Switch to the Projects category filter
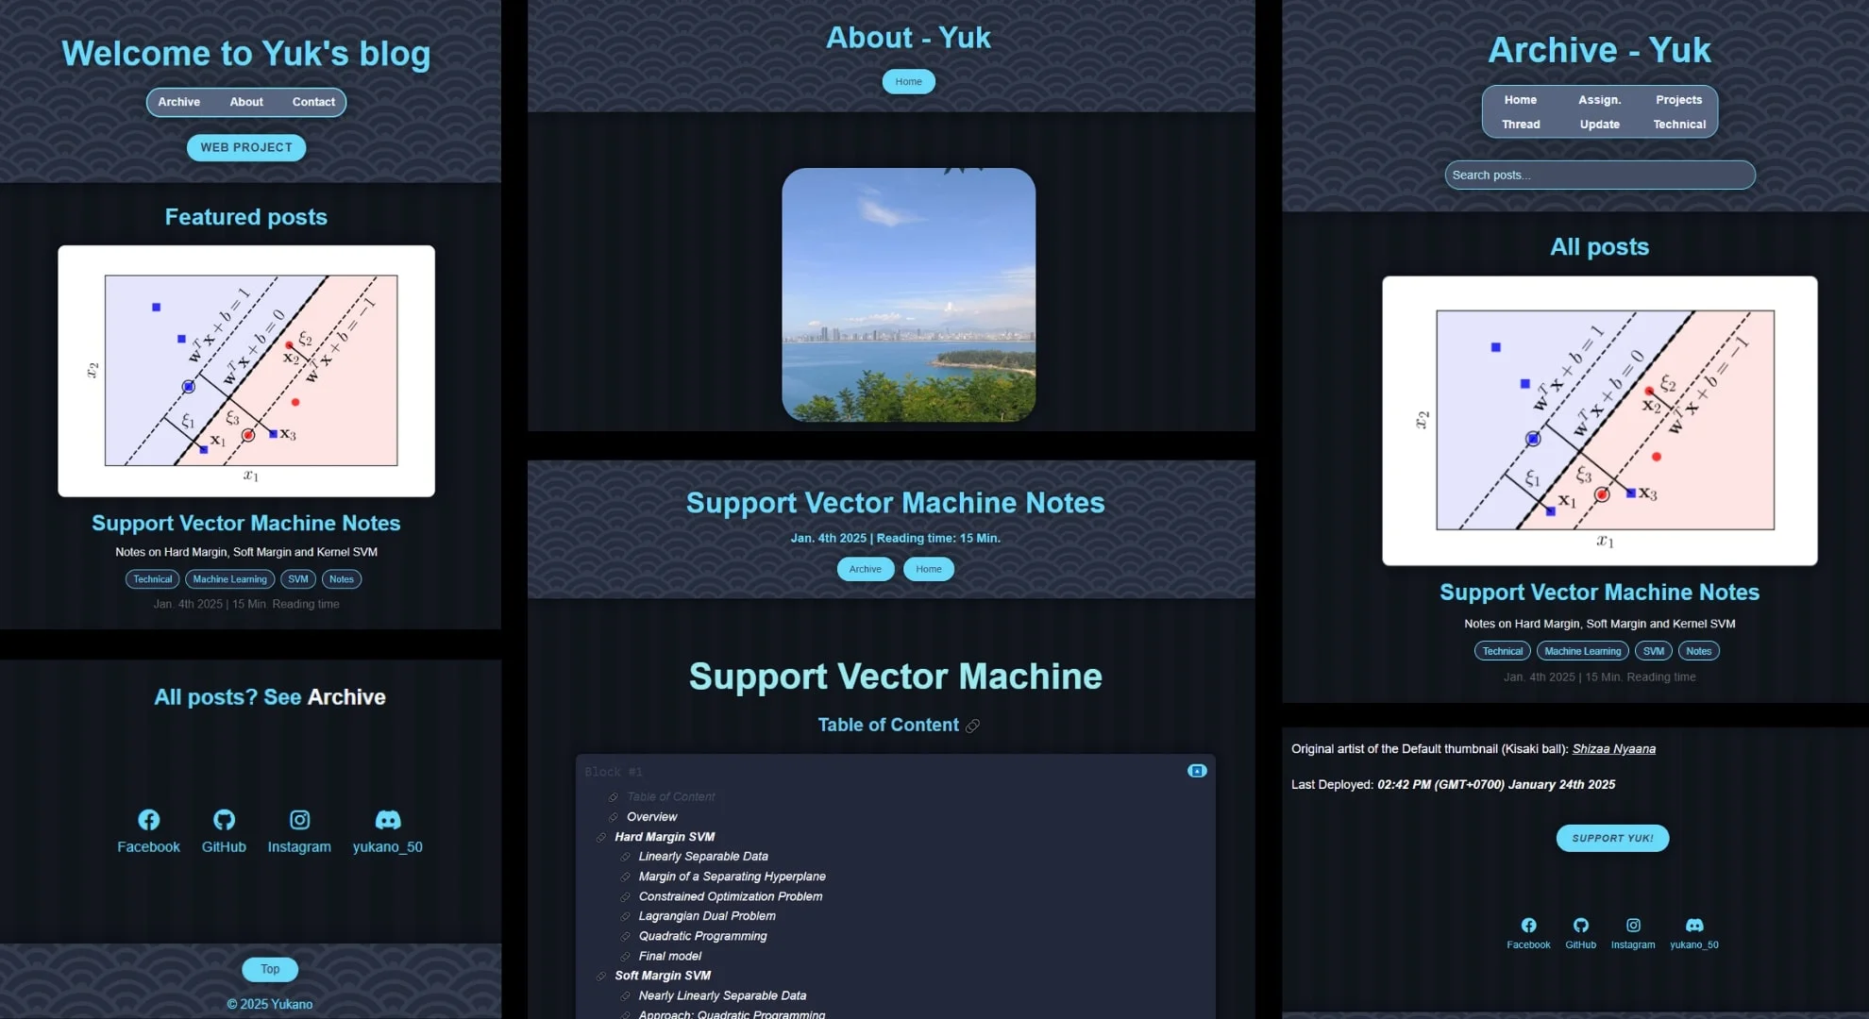 point(1678,99)
